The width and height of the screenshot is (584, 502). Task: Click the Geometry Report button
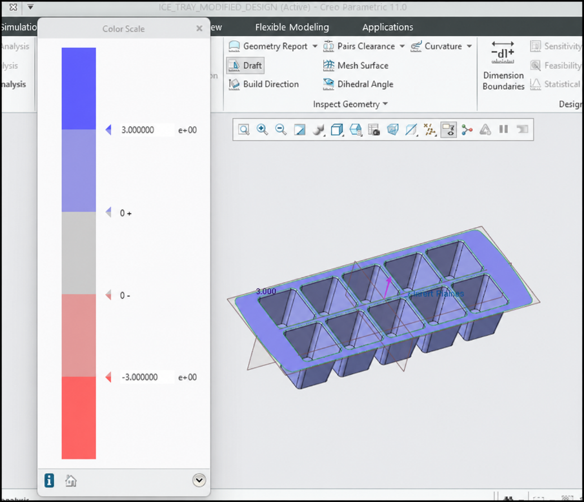pyautogui.click(x=268, y=46)
